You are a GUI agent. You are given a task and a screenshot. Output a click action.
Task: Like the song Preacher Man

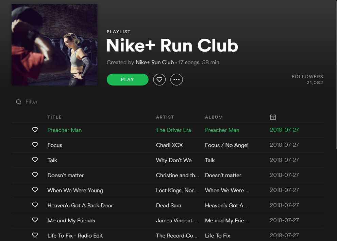pos(35,130)
